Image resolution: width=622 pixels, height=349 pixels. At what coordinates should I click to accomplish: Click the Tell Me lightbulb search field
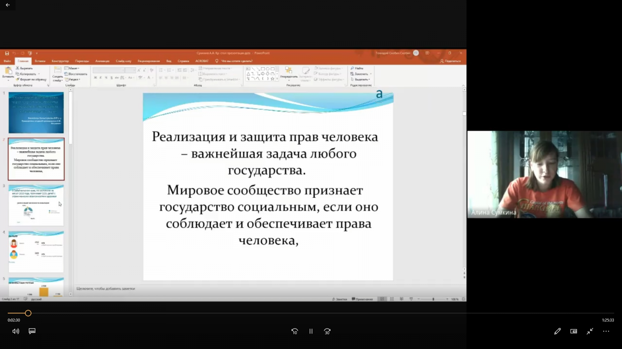pyautogui.click(x=234, y=61)
